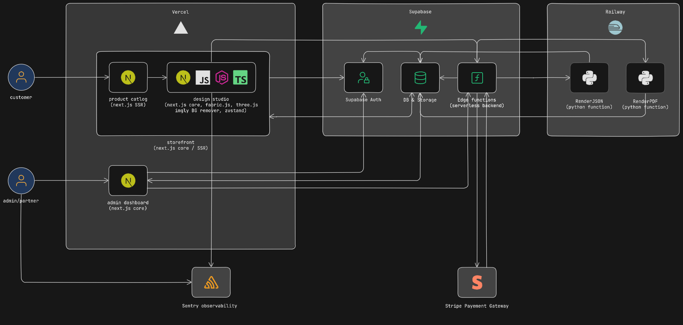This screenshot has width=683, height=325.
Task: Click the product catalog Next.js icon
Action: [x=128, y=77]
